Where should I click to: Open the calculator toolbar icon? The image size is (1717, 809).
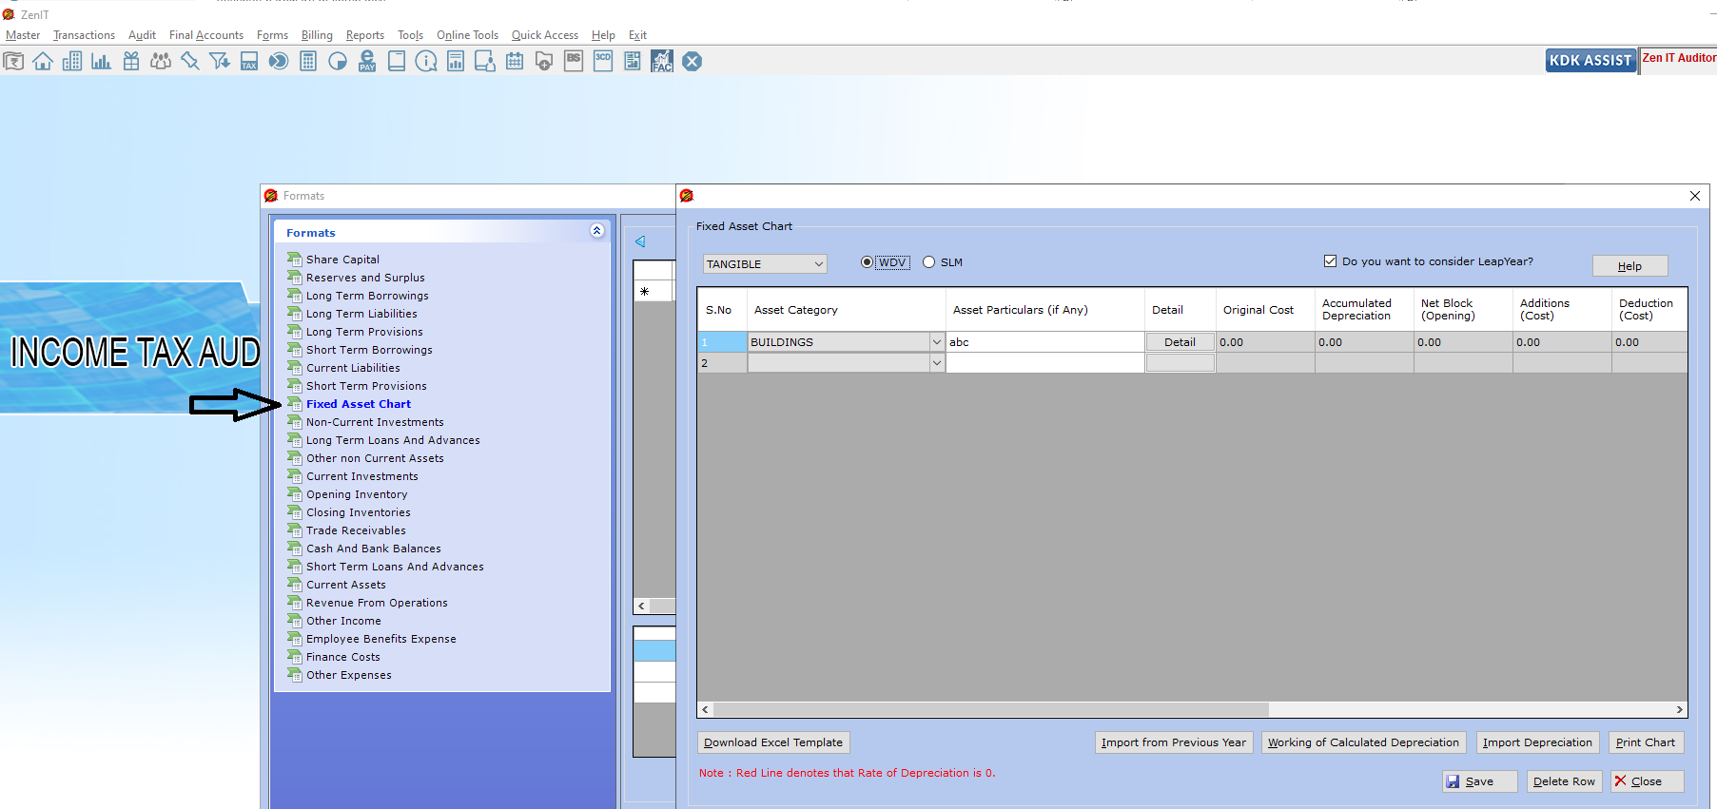(308, 62)
